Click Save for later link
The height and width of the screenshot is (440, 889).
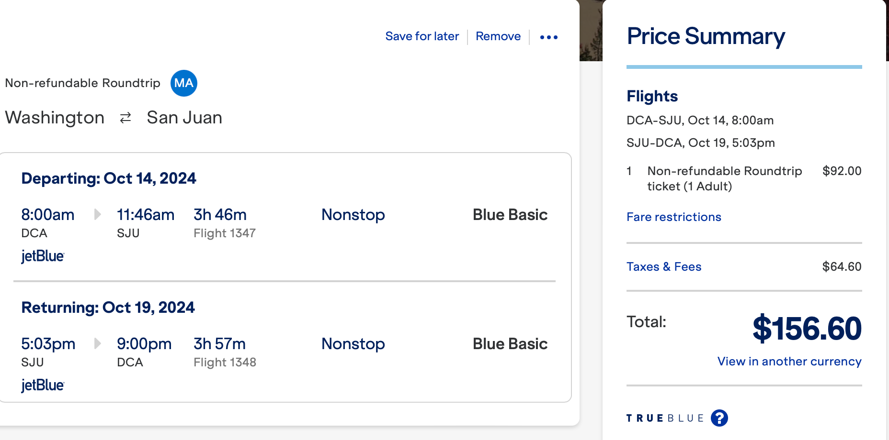click(422, 36)
